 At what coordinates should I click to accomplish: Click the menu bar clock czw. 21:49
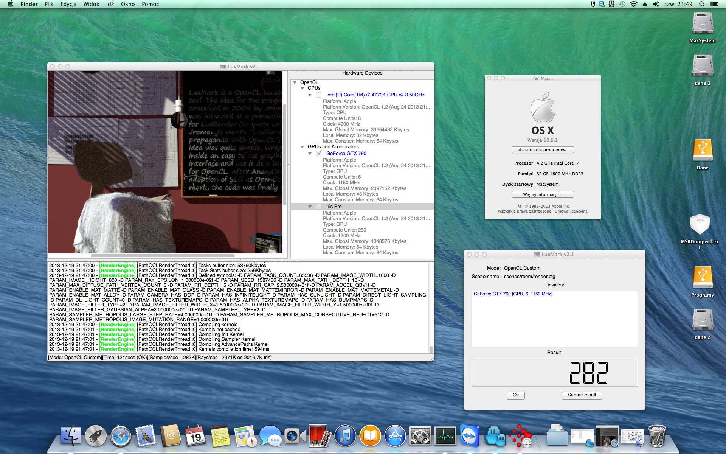[678, 4]
